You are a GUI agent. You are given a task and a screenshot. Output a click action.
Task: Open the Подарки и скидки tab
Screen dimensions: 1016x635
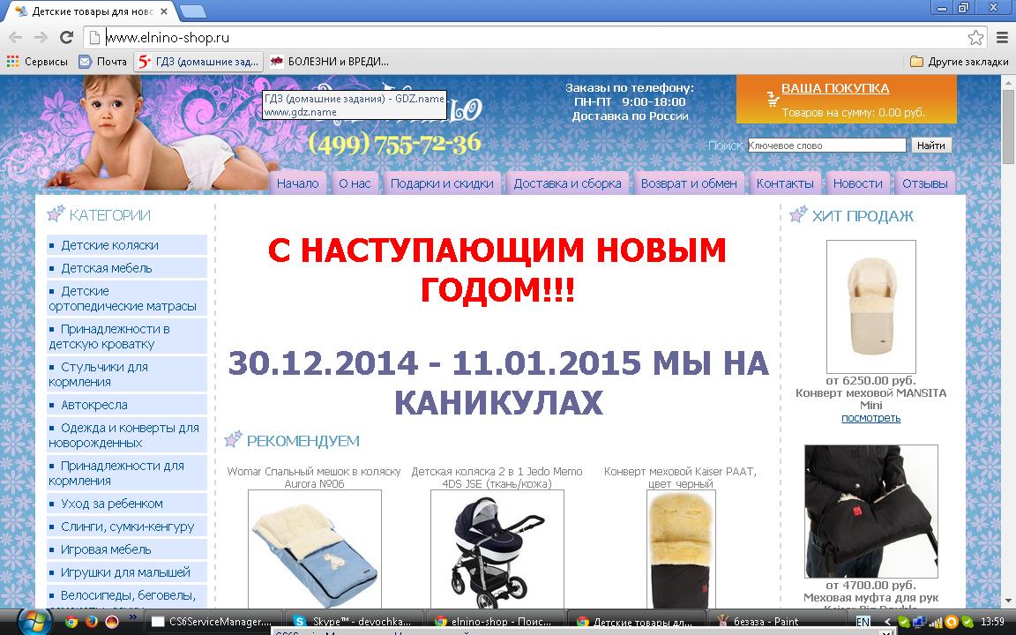(x=442, y=183)
